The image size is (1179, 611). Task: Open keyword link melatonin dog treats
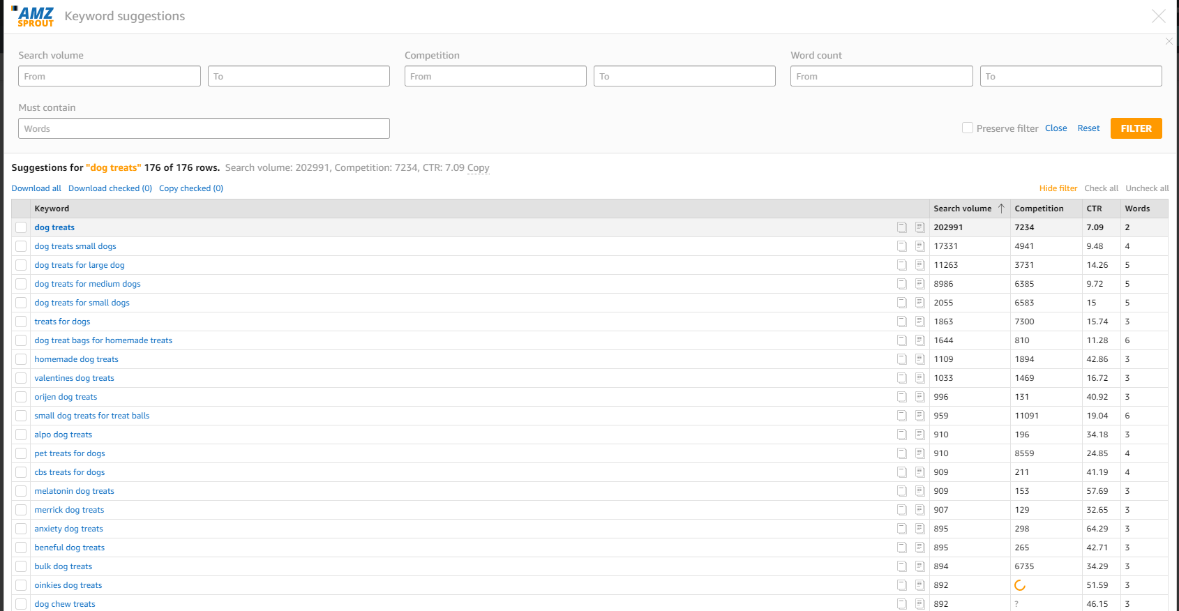(74, 491)
